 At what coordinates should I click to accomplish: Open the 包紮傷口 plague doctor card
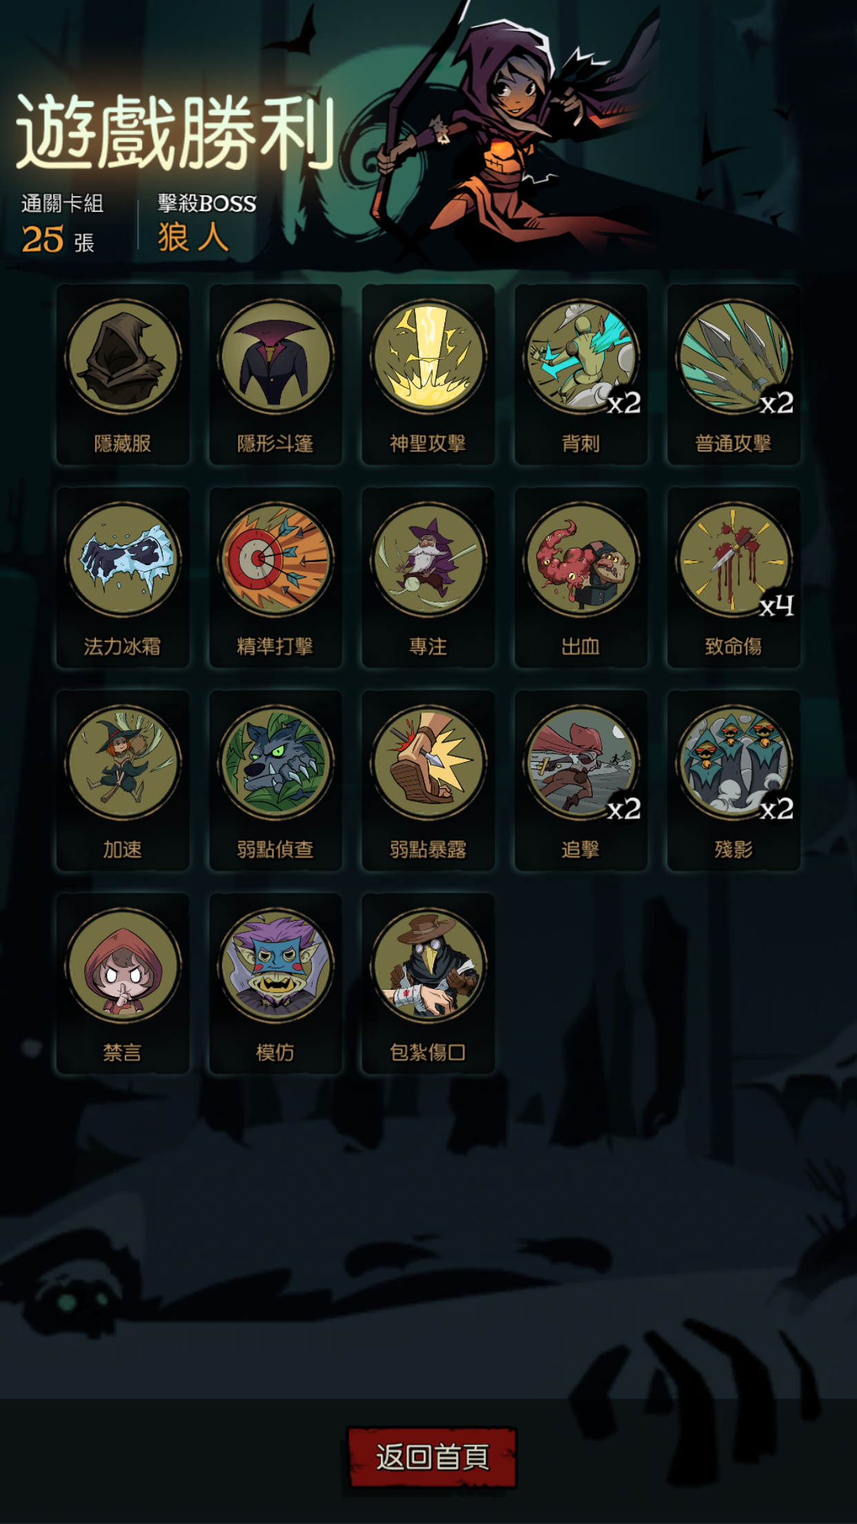(x=428, y=983)
